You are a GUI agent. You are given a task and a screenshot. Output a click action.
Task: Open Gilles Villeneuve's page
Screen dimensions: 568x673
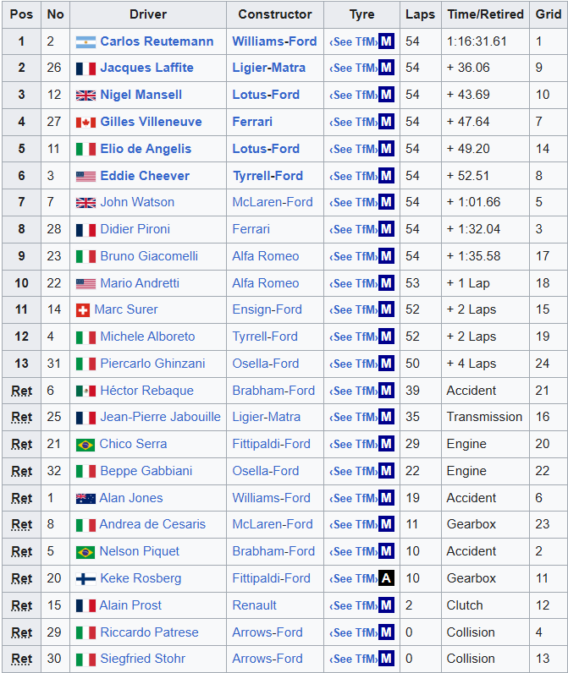click(x=151, y=122)
